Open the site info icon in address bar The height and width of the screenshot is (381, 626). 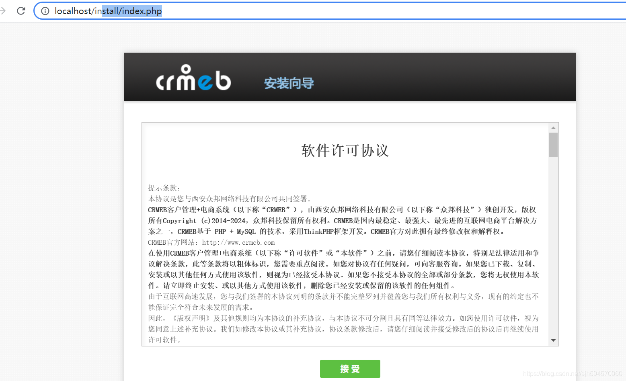click(45, 11)
